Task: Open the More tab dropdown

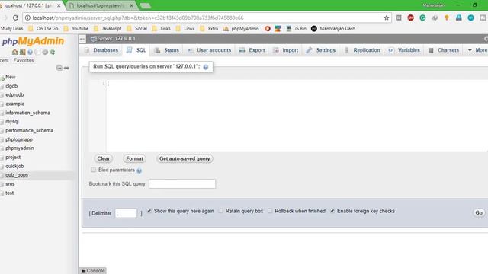Action: pyautogui.click(x=477, y=50)
